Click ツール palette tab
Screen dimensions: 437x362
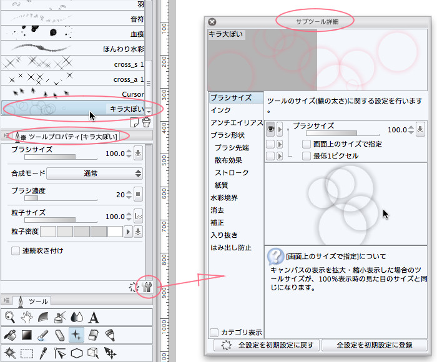[33, 301]
